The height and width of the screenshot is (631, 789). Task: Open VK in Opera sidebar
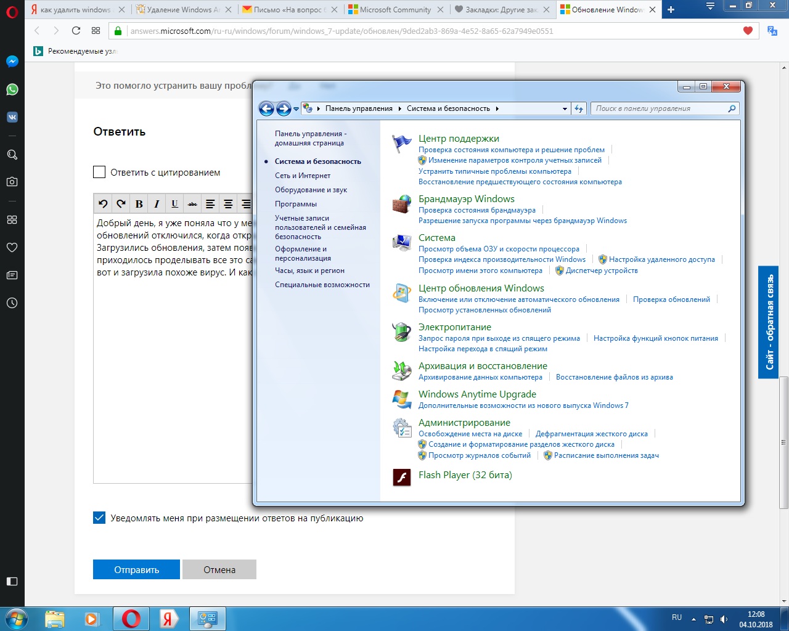(x=12, y=117)
